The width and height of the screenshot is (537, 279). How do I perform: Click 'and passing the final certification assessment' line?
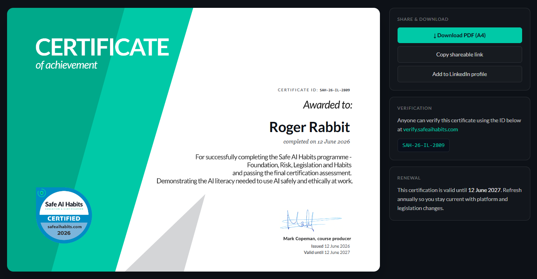(x=292, y=173)
